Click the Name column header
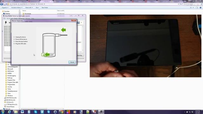The width and height of the screenshot is (203, 114). tap(24, 10)
